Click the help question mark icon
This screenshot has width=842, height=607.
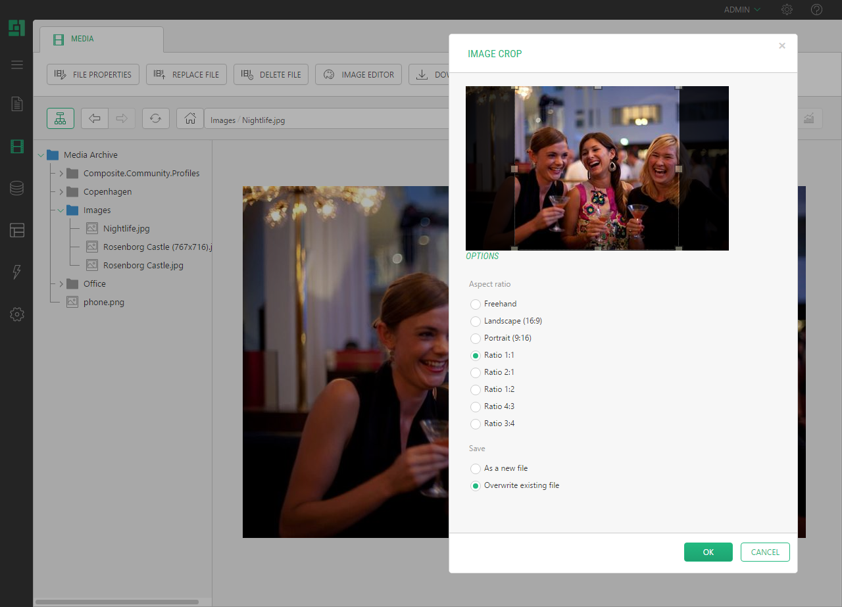tap(816, 10)
